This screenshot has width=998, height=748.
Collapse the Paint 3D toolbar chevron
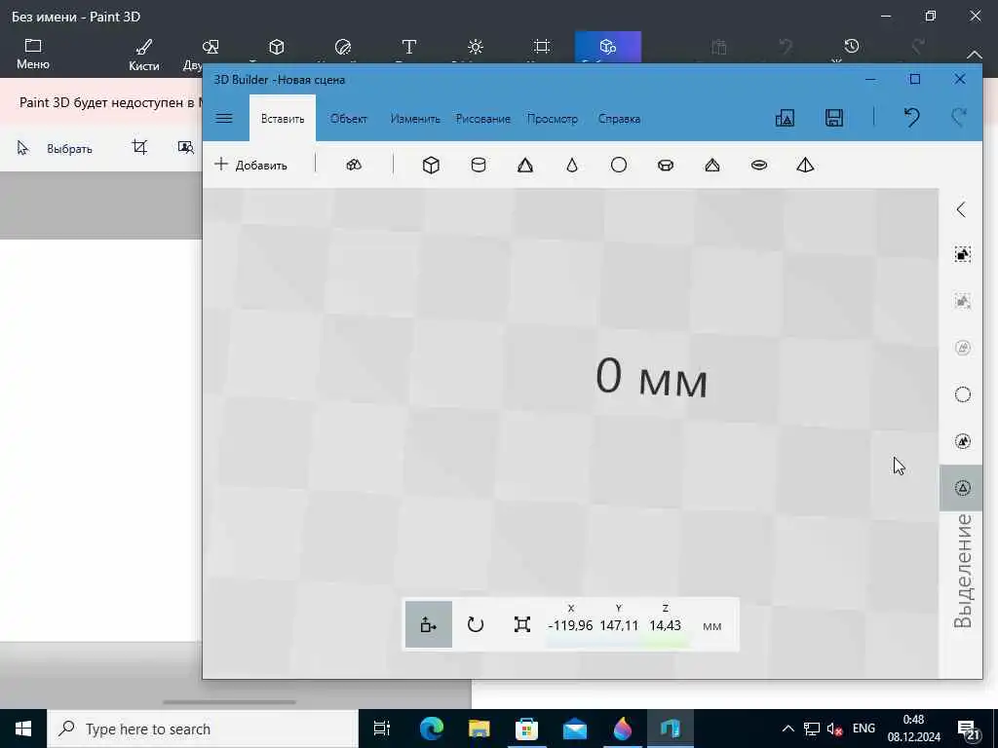975,55
